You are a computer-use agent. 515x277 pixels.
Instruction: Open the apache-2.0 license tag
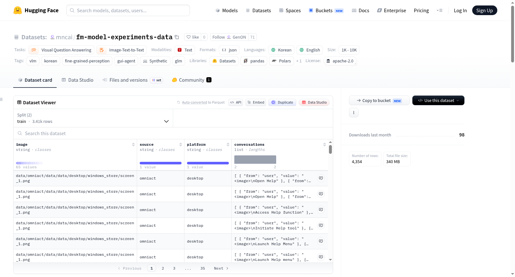tap(340, 61)
